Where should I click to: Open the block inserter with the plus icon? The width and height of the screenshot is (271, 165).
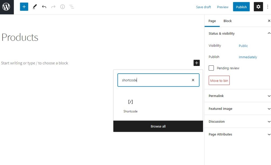pyautogui.click(x=24, y=7)
